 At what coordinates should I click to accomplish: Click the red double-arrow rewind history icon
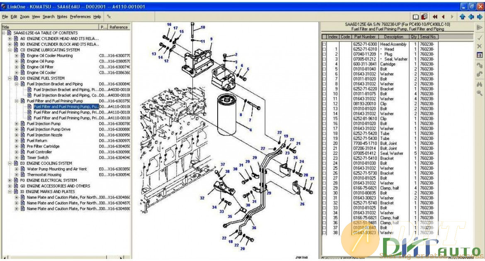(435, 17)
